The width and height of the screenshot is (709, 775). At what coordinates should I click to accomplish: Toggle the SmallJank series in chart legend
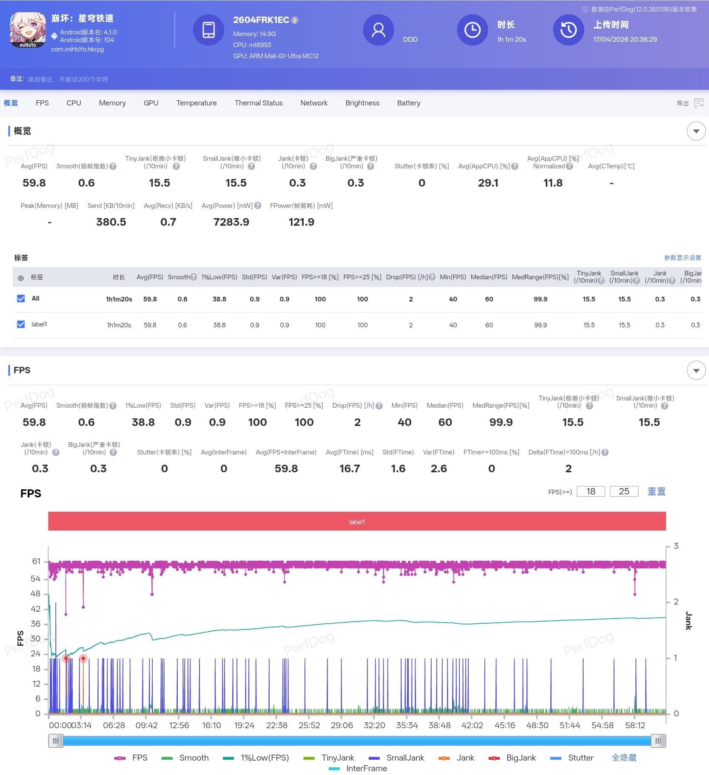396,758
